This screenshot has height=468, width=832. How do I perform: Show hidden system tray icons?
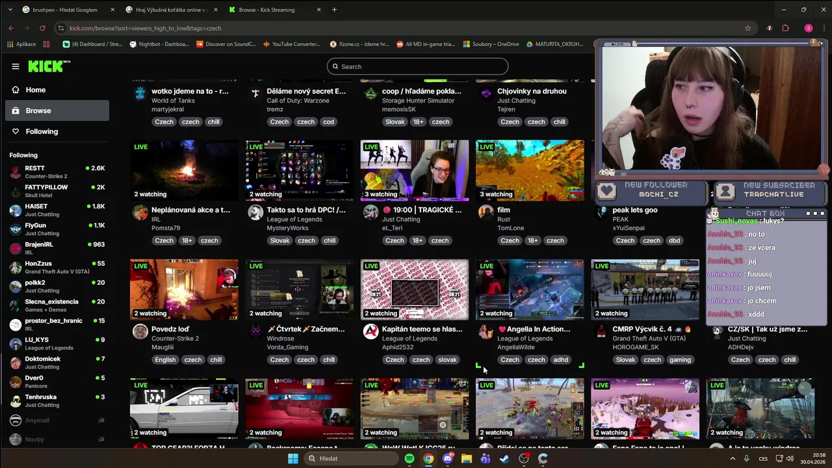(733, 458)
